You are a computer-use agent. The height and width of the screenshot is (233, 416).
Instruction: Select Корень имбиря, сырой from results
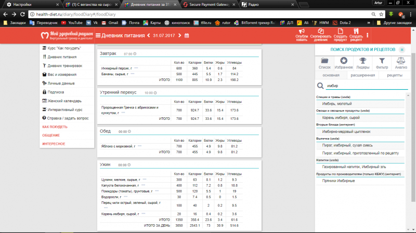coord(341,118)
